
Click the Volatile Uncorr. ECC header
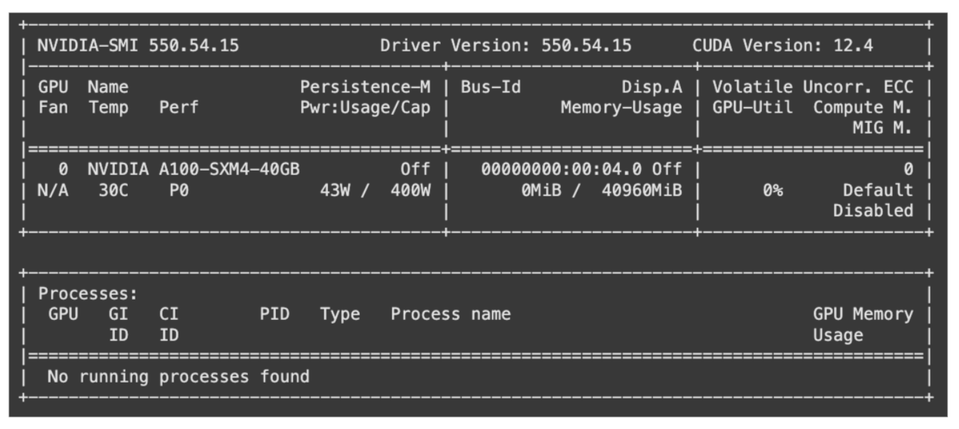click(x=812, y=87)
